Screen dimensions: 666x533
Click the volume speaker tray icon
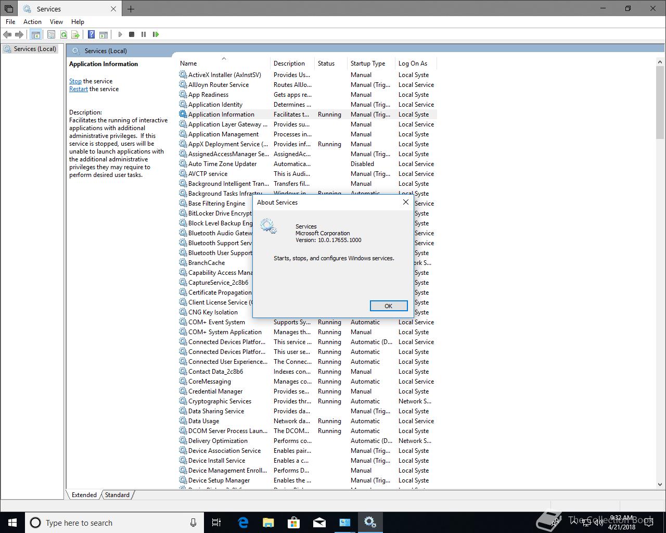point(599,523)
